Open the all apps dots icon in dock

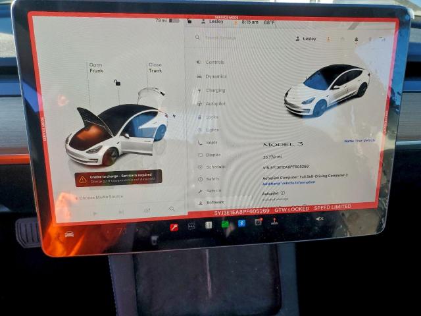[x=191, y=226]
